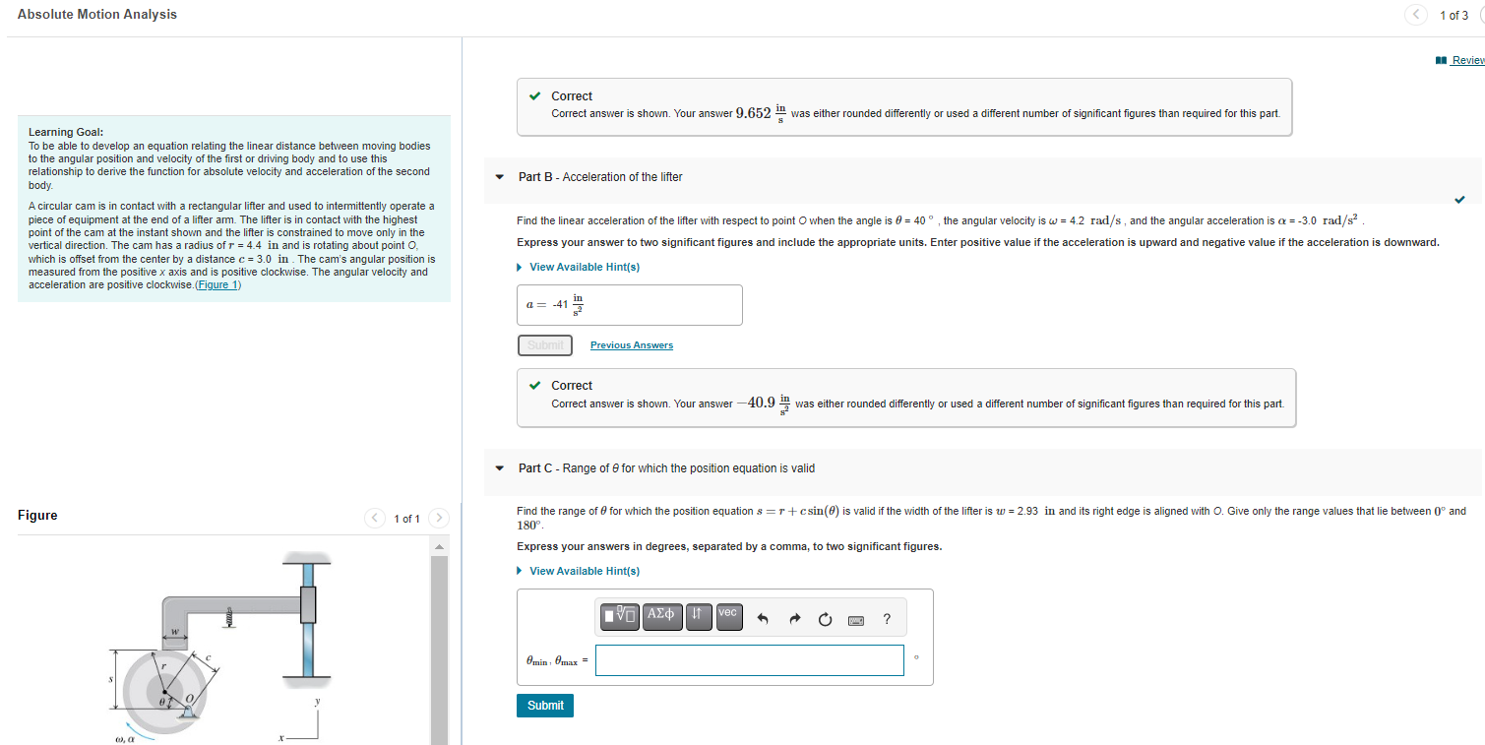Image resolution: width=1485 pixels, height=745 pixels.
Task: Open Figure 1 from the problem description
Action: [x=217, y=284]
